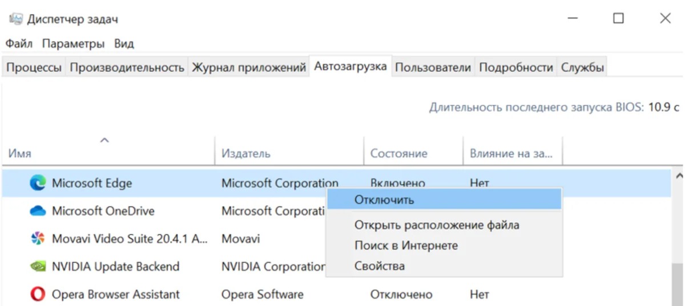The image size is (685, 306).
Task: Maximize the Диспетчер задач window
Action: click(618, 19)
